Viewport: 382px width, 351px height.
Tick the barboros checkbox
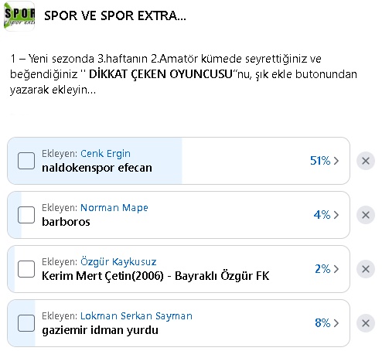click(26, 215)
